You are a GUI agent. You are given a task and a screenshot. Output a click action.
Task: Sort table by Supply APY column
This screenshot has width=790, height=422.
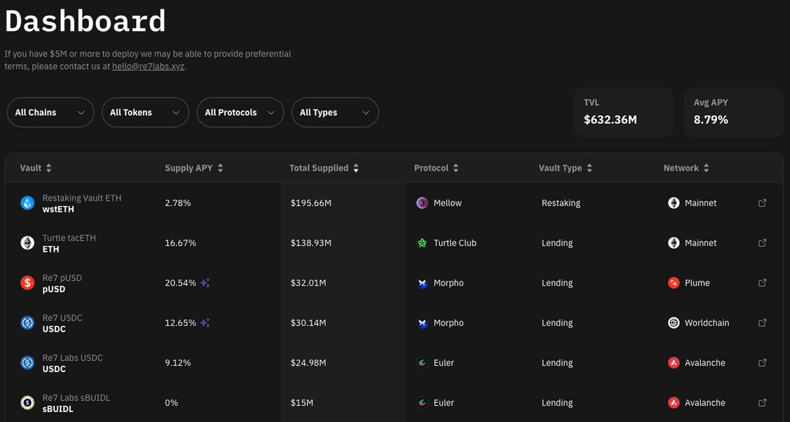point(194,168)
